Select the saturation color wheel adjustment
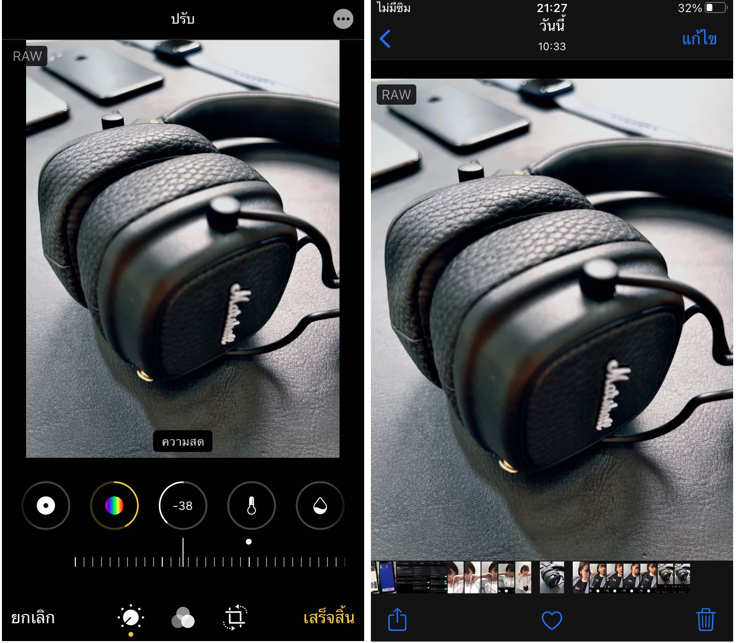This screenshot has height=643, width=736. click(114, 506)
